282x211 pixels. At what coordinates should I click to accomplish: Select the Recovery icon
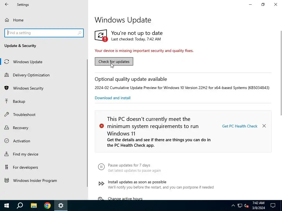coord(7,127)
